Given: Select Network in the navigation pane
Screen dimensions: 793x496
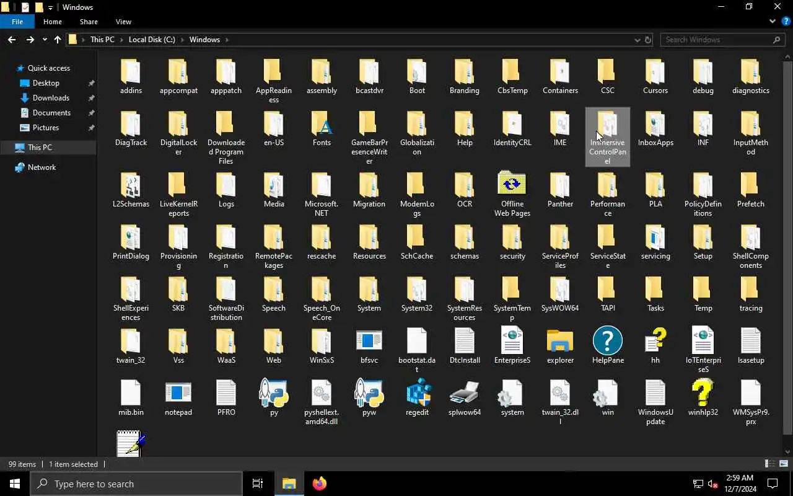Looking at the screenshot, I should 42,167.
